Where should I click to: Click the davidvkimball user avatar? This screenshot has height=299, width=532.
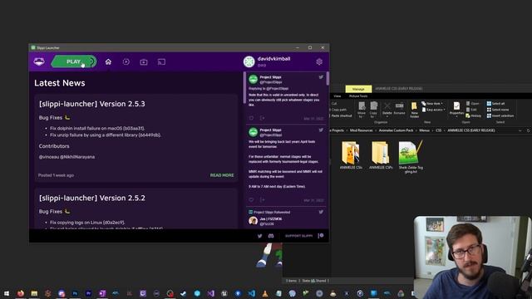pos(249,61)
